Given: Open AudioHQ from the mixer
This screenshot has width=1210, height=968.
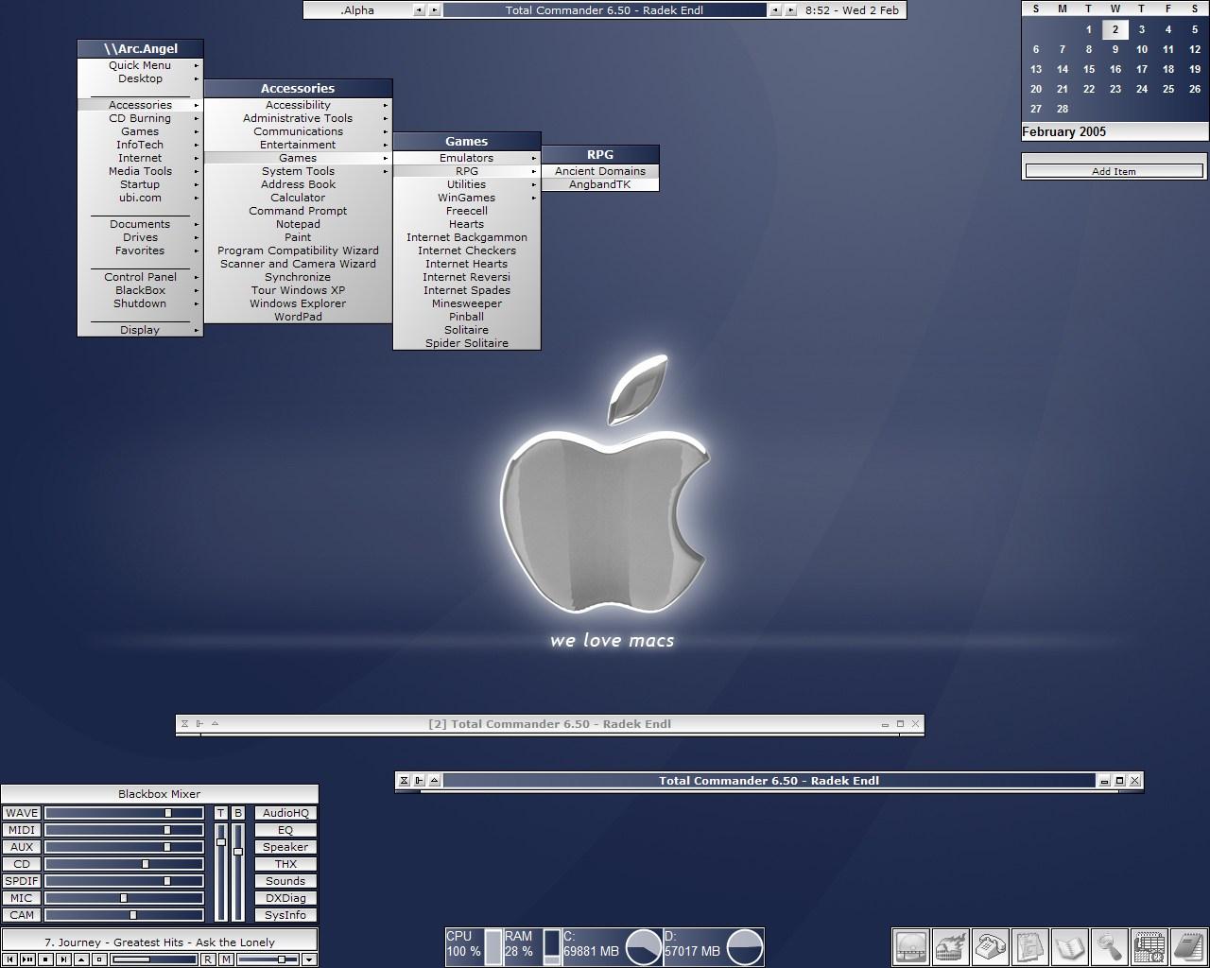Looking at the screenshot, I should (x=285, y=813).
